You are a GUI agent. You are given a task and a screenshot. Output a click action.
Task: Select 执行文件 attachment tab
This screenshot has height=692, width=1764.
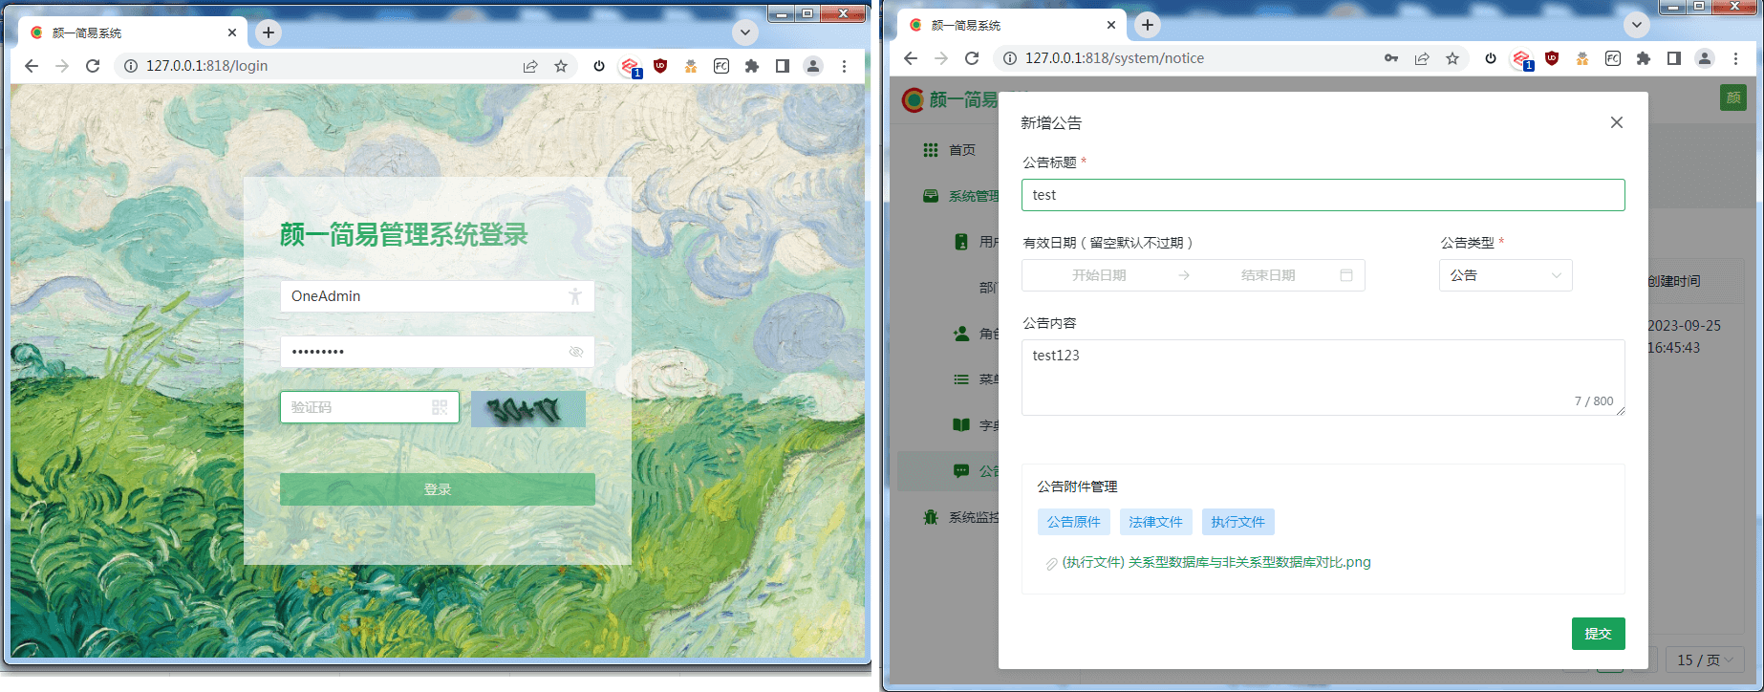coord(1238,522)
